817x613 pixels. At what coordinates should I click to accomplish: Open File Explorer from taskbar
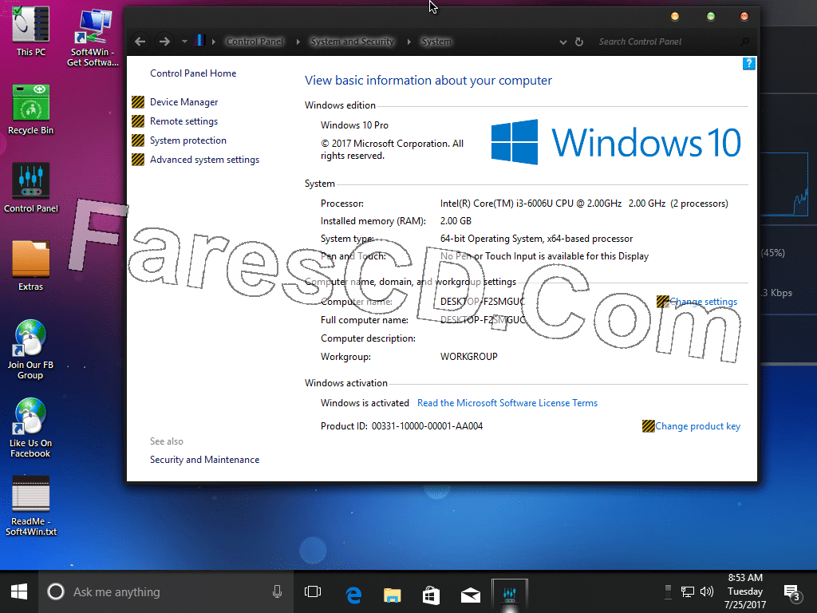coord(393,594)
